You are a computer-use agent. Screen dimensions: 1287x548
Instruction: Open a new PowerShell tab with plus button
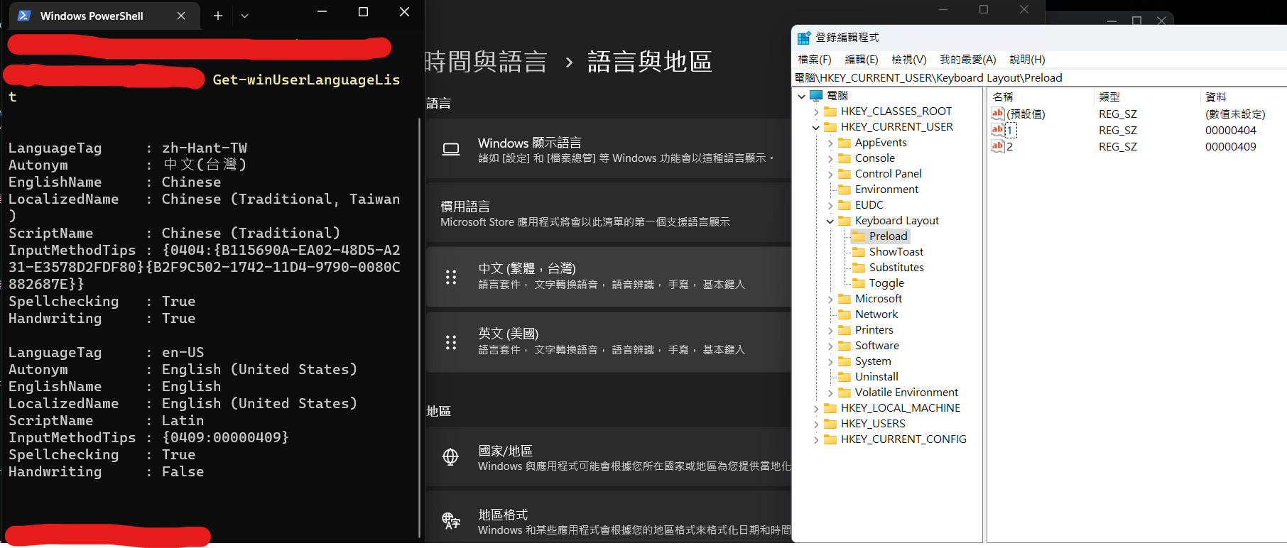point(218,16)
